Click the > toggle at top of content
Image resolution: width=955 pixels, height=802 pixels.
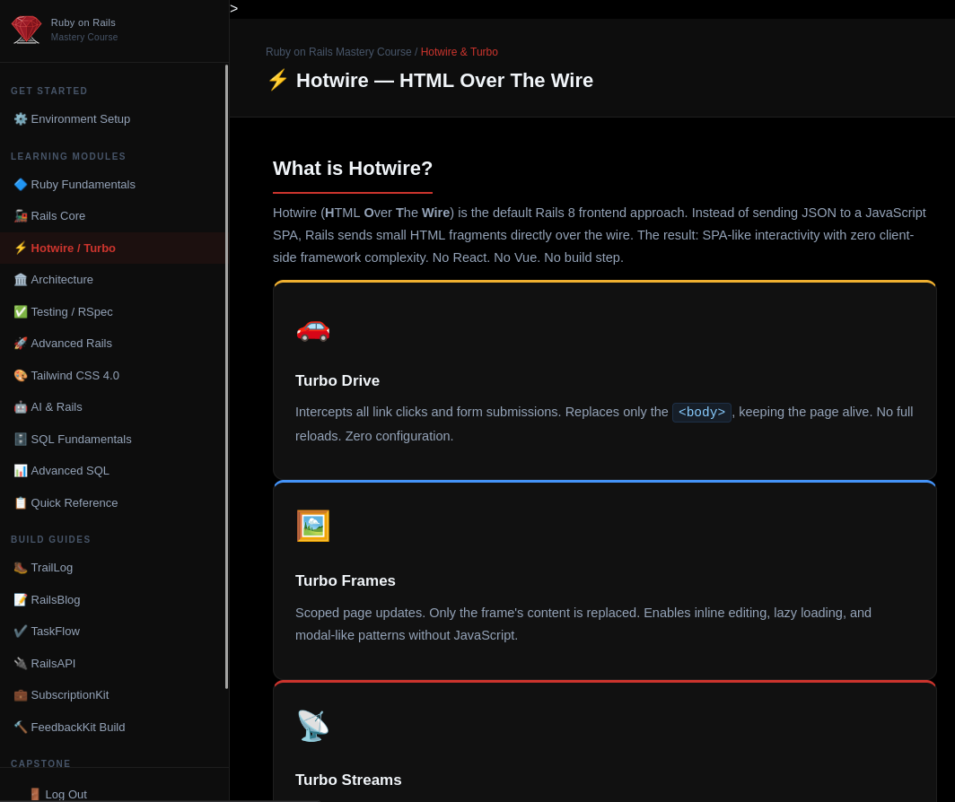[234, 9]
